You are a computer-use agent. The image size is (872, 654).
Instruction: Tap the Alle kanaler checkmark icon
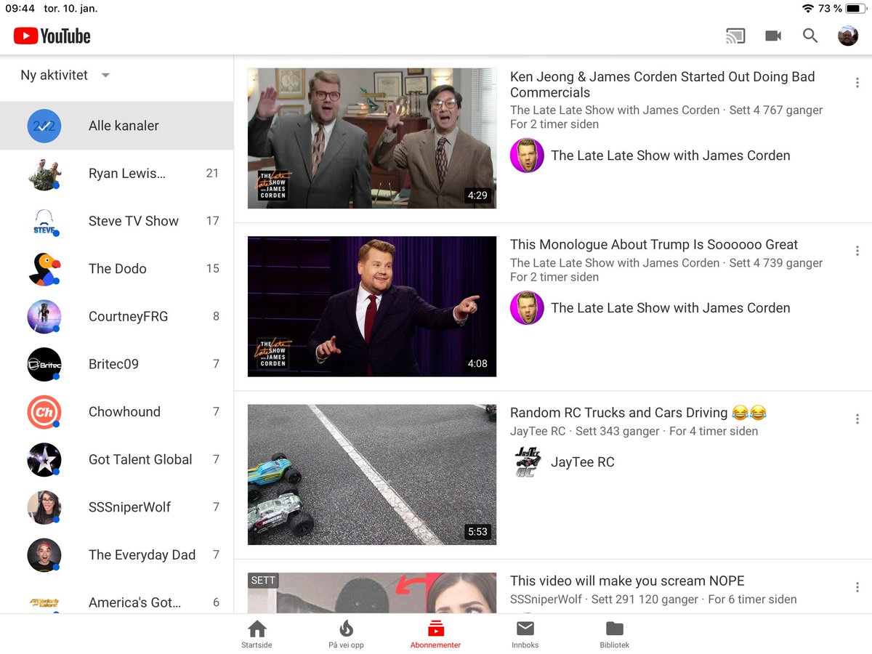44,126
